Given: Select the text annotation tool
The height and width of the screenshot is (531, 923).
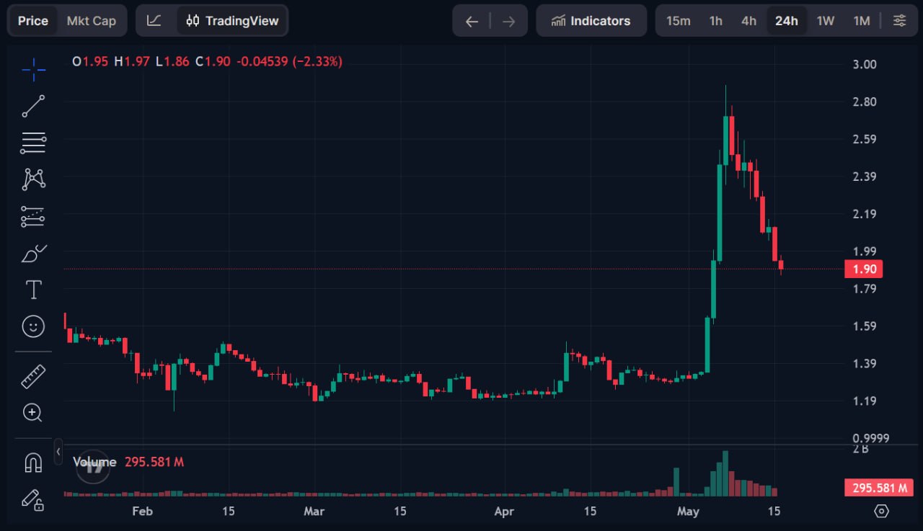Looking at the screenshot, I should click(33, 290).
